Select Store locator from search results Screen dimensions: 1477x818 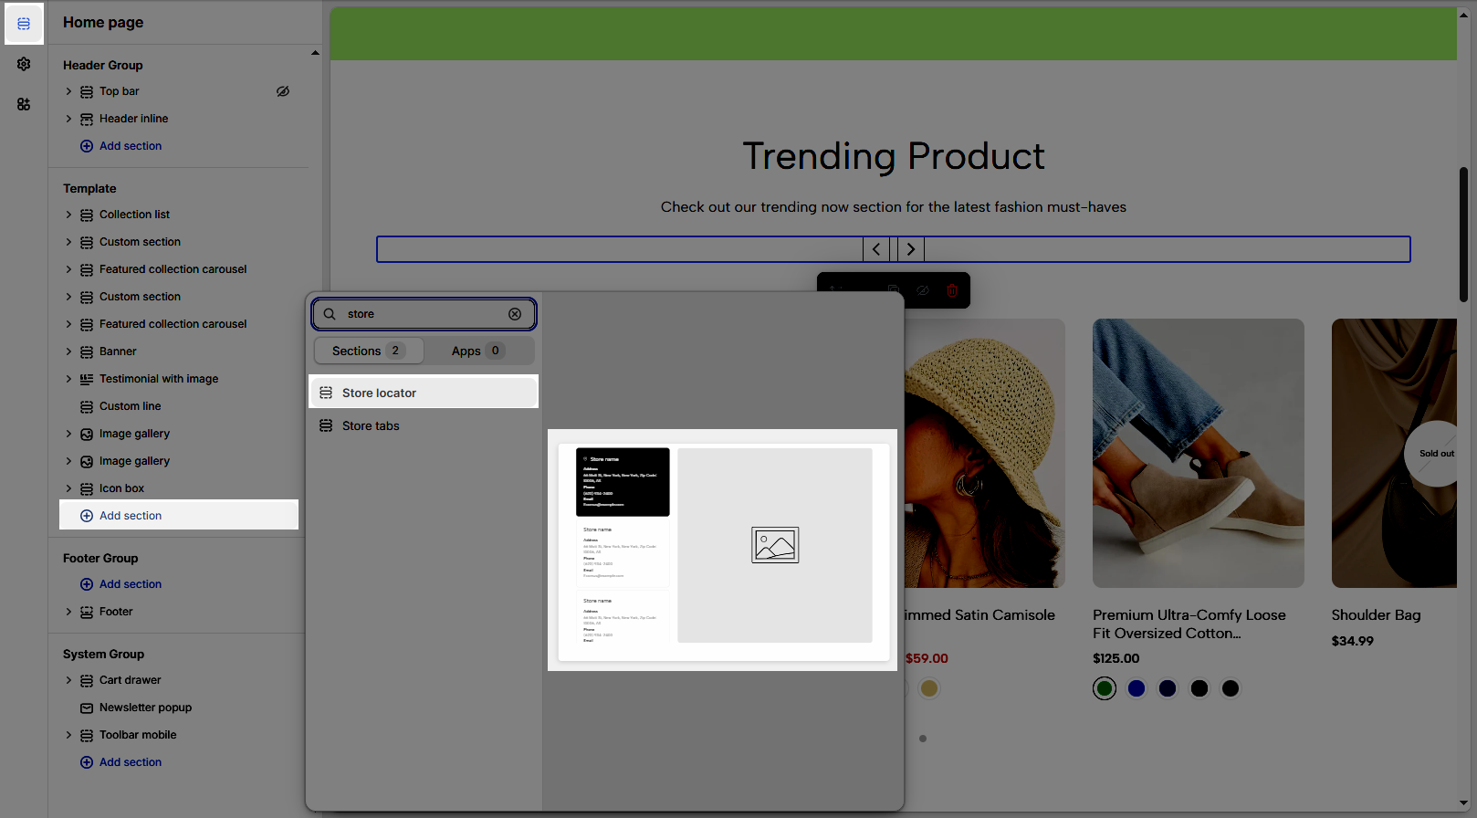[424, 393]
